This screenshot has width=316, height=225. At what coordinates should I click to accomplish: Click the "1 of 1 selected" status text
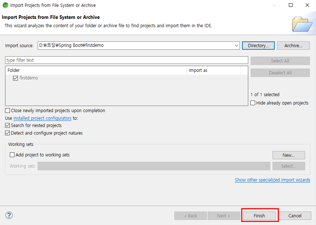(x=265, y=94)
